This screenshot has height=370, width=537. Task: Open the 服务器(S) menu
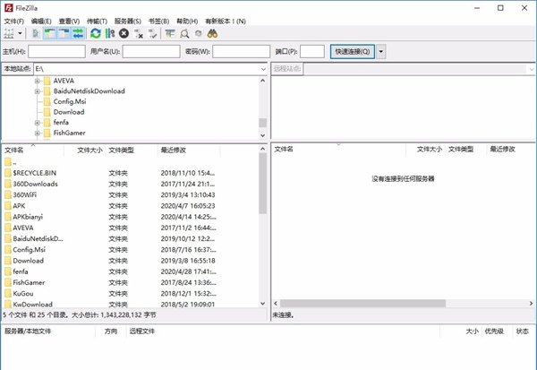(x=128, y=22)
